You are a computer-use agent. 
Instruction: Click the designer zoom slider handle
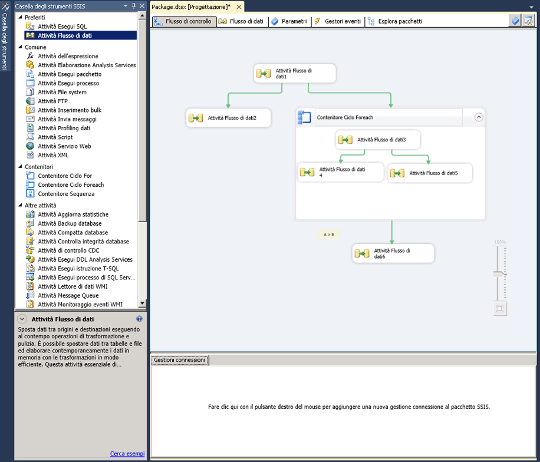pos(500,274)
